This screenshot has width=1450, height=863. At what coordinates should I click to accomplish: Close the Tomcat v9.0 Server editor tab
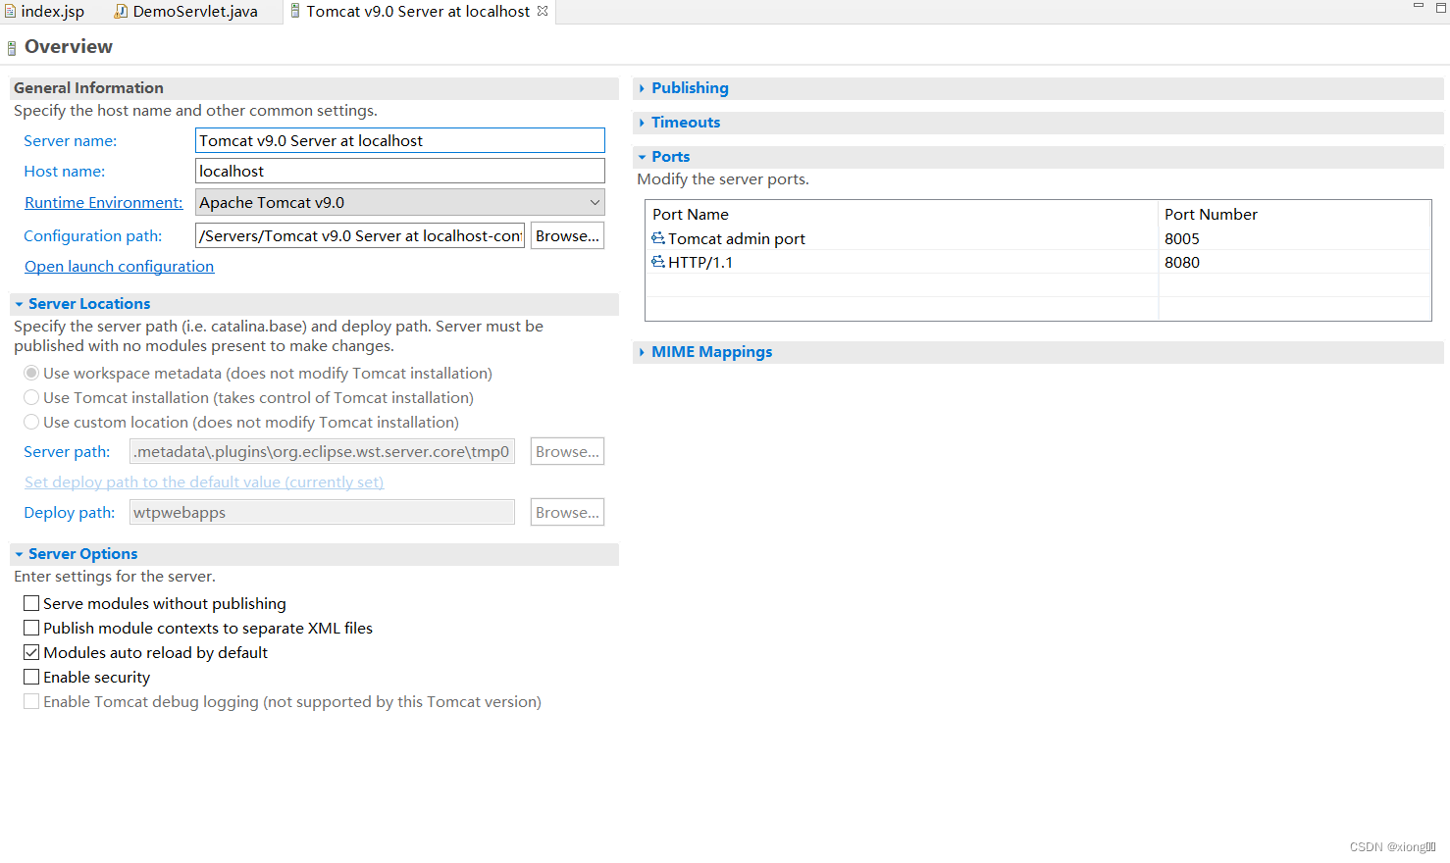tap(543, 11)
